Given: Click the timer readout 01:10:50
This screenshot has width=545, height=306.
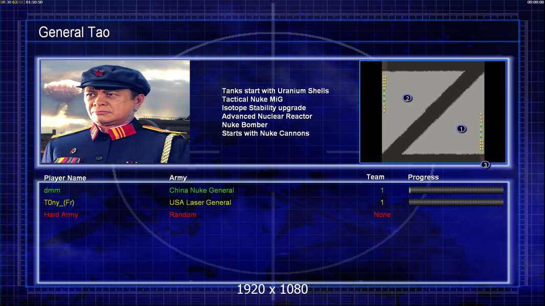Looking at the screenshot, I should click(34, 2).
